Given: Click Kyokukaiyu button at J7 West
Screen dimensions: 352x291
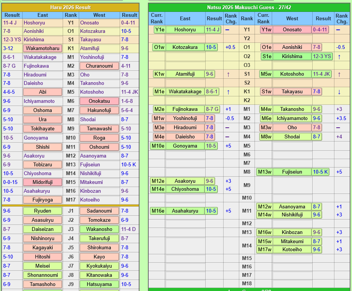Looking at the screenshot, I should [99, 266].
